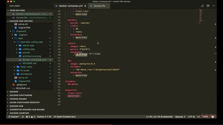The height and width of the screenshot is (125, 223).
Task: Expand the flask-redis folder
Action: 26,67
